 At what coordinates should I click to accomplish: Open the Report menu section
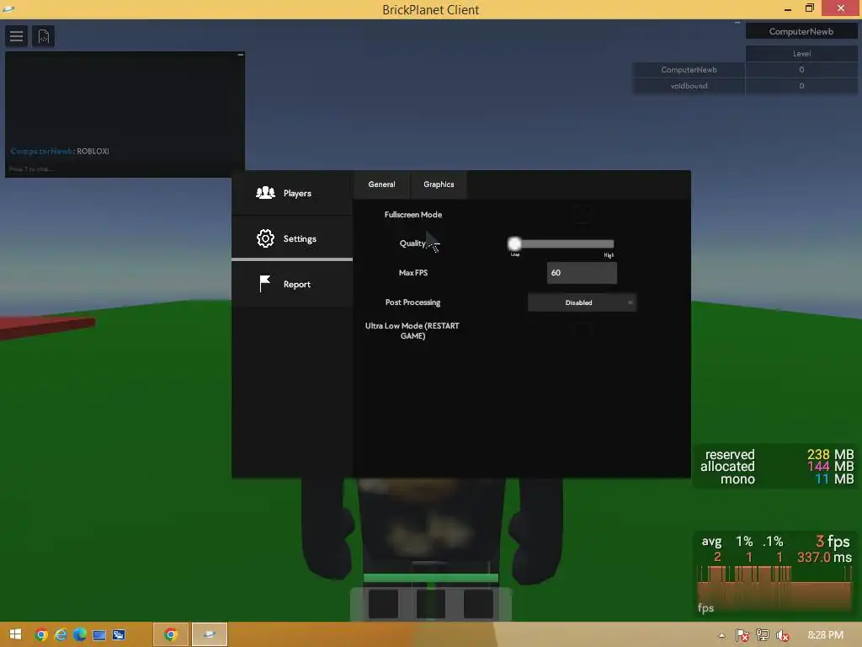pyautogui.click(x=292, y=284)
